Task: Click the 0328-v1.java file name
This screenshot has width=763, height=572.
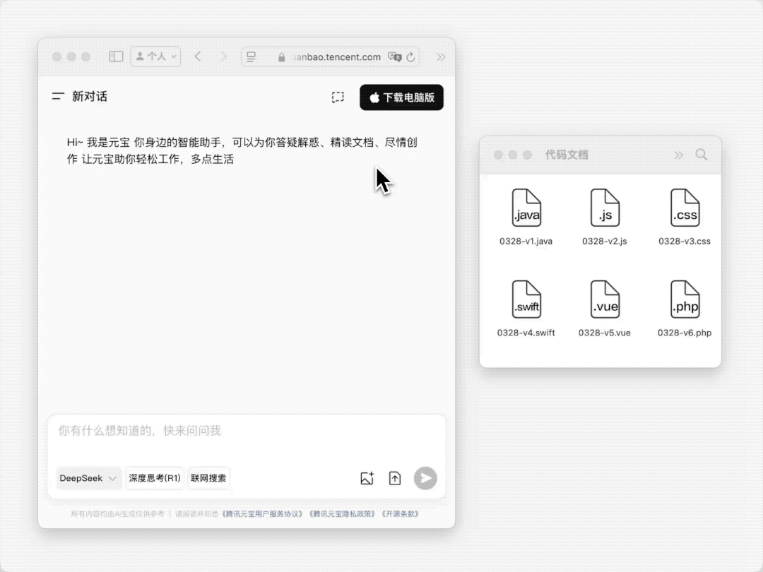Action: pos(526,242)
